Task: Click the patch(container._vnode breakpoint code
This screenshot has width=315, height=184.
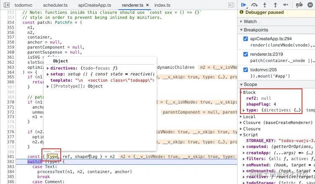Action: point(282,60)
